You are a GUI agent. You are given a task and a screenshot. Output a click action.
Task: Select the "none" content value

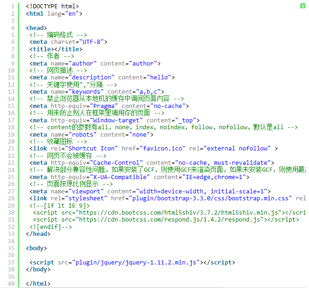[x=139, y=134]
